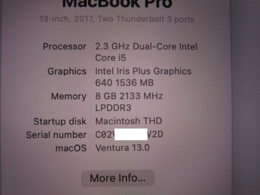This screenshot has width=260, height=195.
Task: Select the Ventura 13.0 version text
Action: pyautogui.click(x=123, y=148)
